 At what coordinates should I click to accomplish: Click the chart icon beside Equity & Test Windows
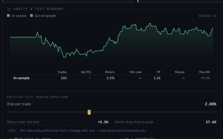coord(9,9)
